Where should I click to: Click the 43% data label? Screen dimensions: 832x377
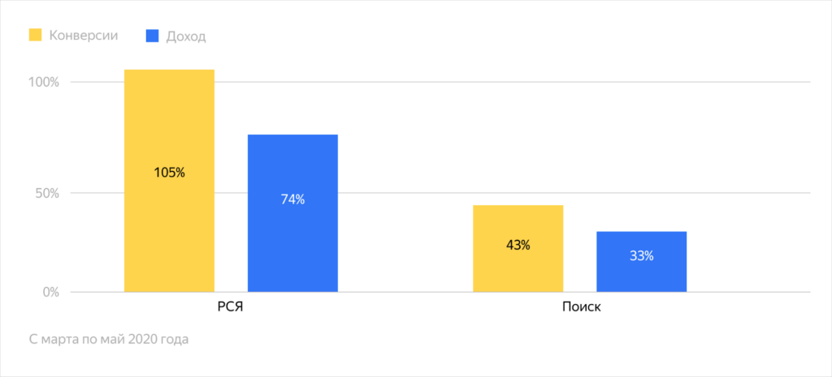(x=518, y=245)
